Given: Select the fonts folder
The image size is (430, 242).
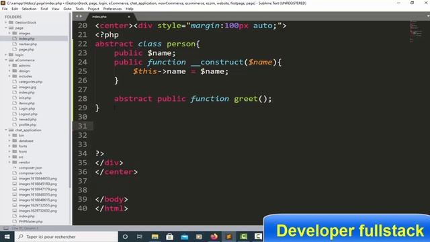Looking at the screenshot, I should point(23,147).
